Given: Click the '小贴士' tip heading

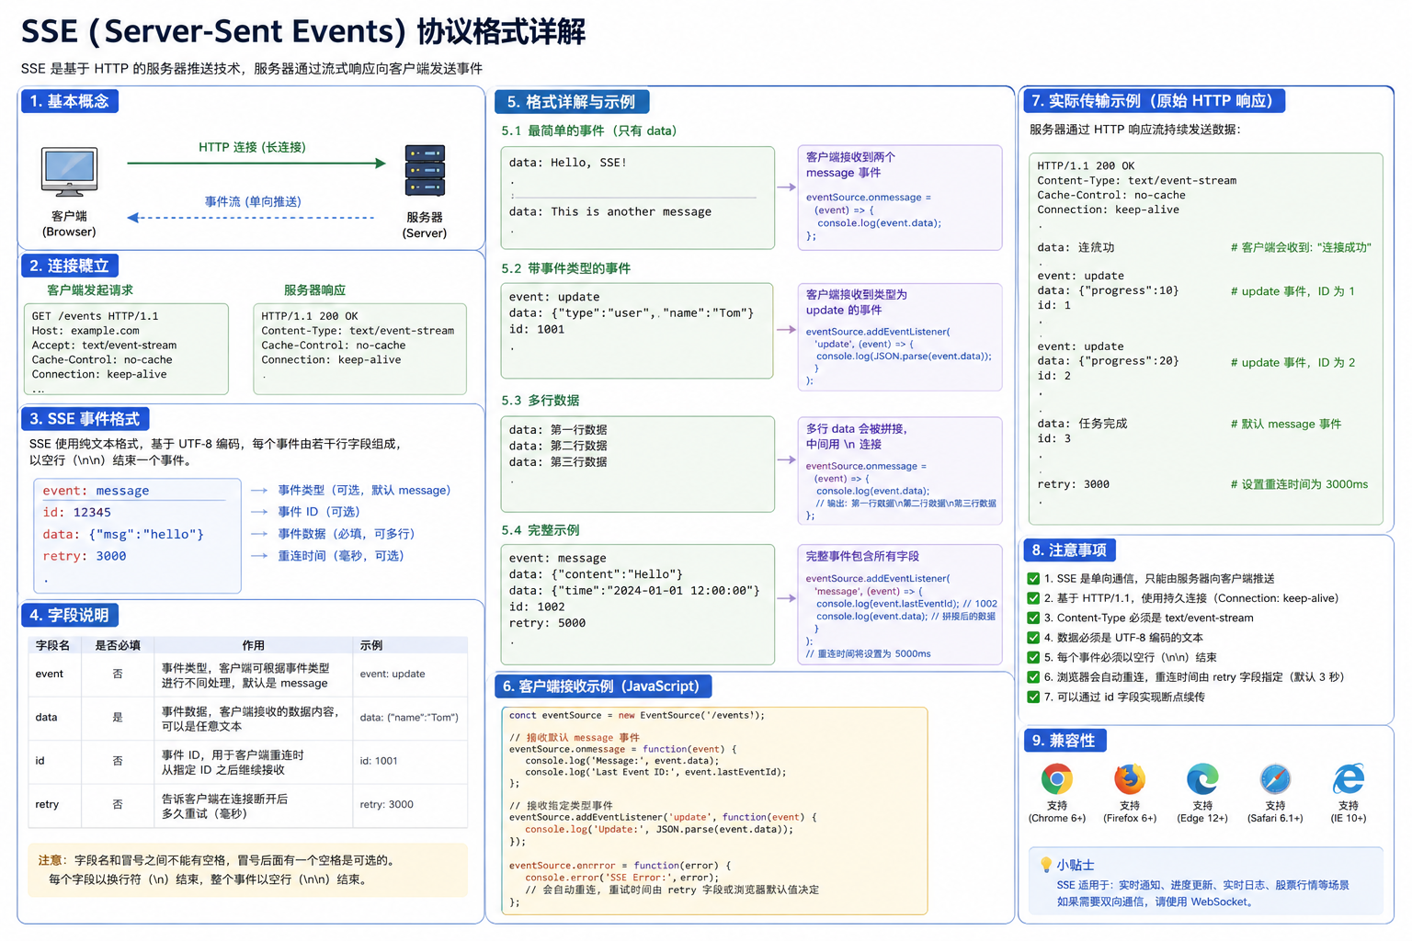Looking at the screenshot, I should click(x=1076, y=866).
